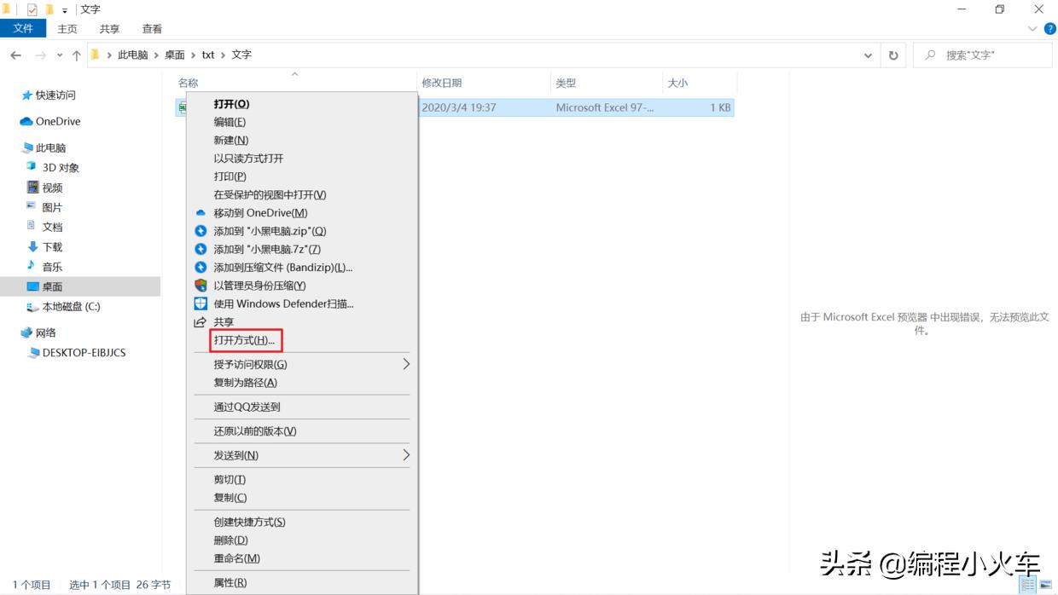Choose 共享 in the context menu
The width and height of the screenshot is (1058, 595).
(x=302, y=322)
